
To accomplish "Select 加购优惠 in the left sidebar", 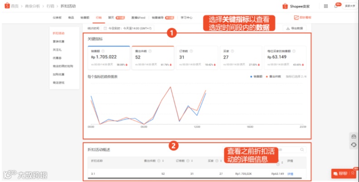I will [x=58, y=75].
